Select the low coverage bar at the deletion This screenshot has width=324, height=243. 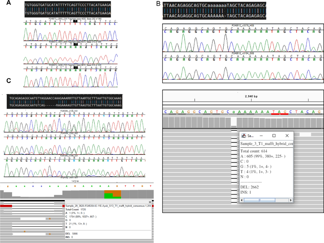[x=234, y=126]
